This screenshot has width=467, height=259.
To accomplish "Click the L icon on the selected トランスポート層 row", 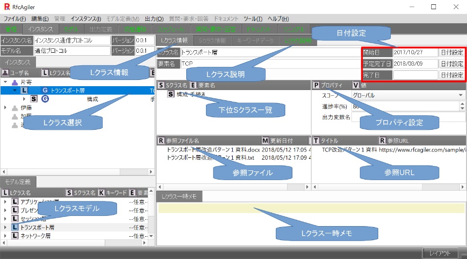I will tap(24, 91).
